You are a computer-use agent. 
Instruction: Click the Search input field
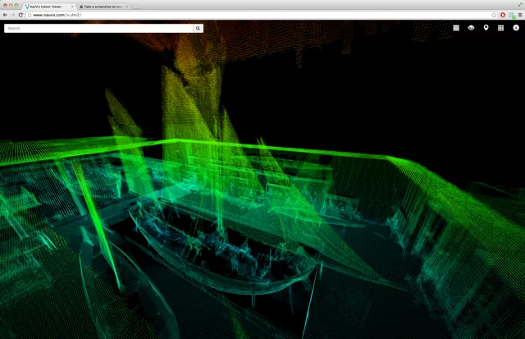(98, 28)
